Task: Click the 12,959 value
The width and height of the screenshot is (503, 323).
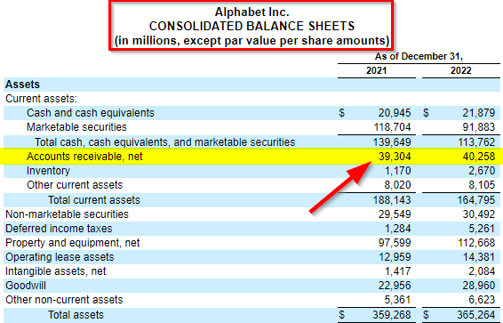Action: coord(395,257)
